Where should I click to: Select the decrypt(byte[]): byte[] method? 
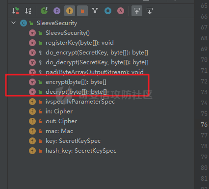76,92
